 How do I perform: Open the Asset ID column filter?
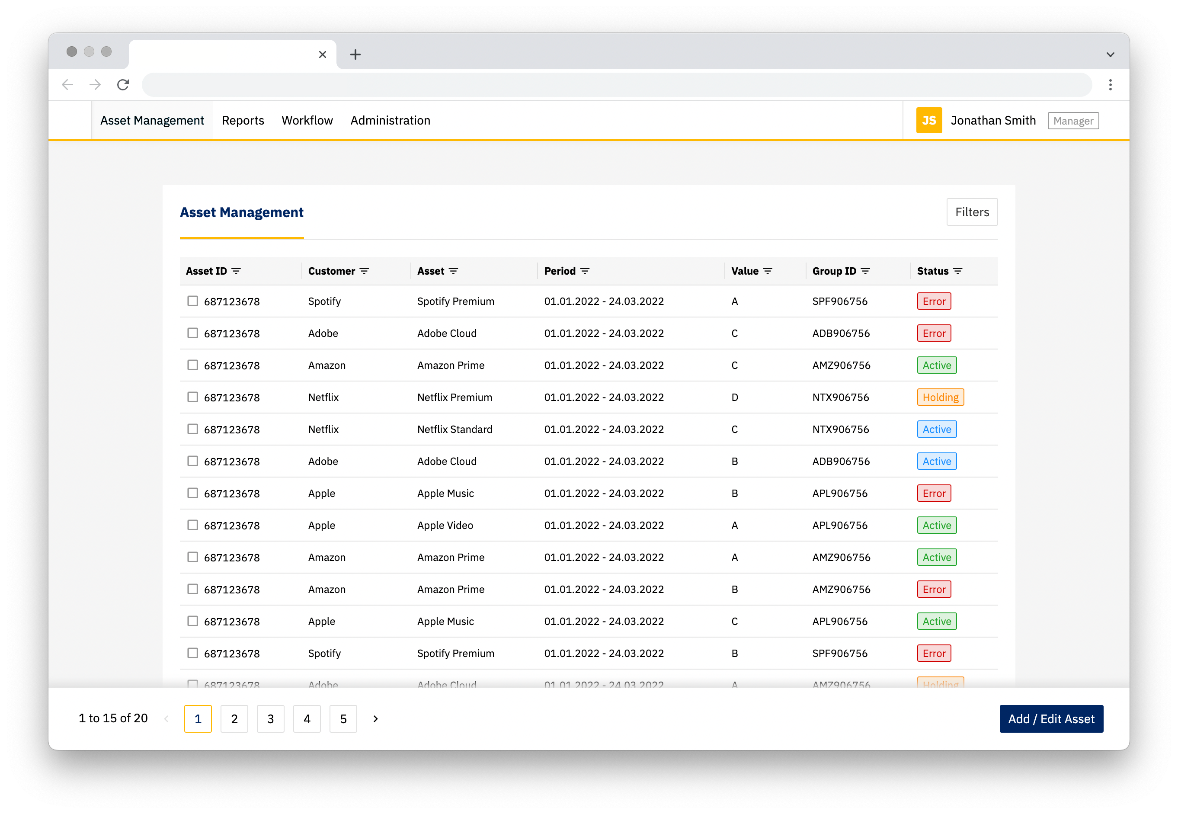click(x=237, y=271)
